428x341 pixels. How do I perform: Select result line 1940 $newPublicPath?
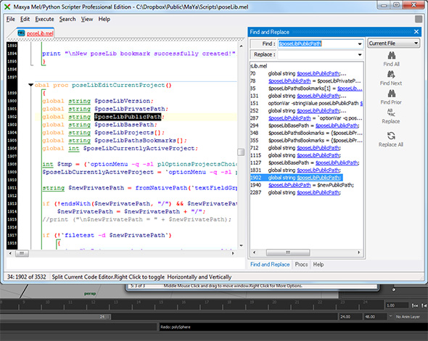point(307,185)
